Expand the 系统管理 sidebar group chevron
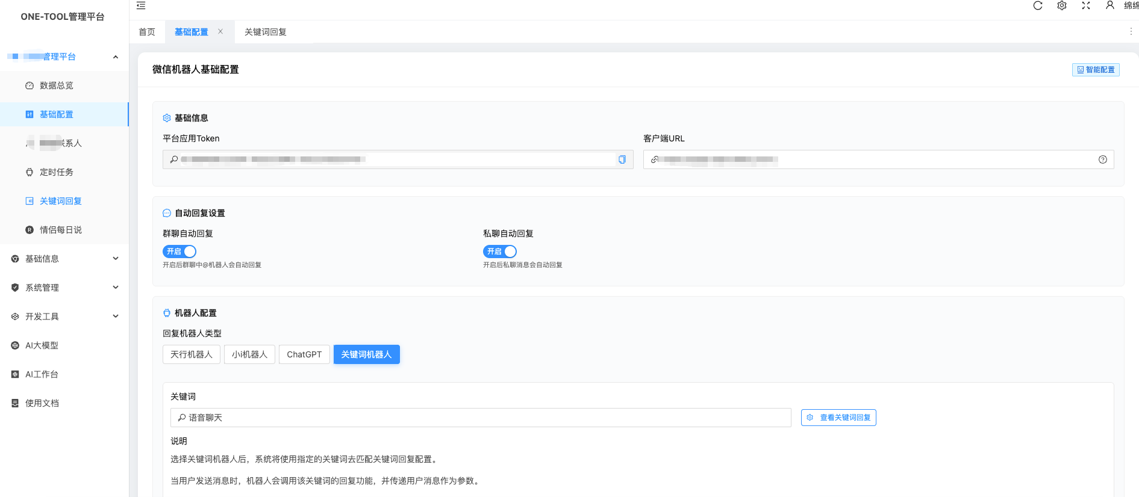 click(x=116, y=288)
